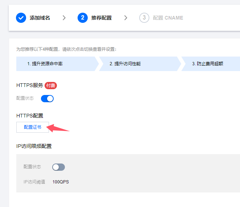Click the step 2 number circle
The width and height of the screenshot is (240, 207).
83,18
